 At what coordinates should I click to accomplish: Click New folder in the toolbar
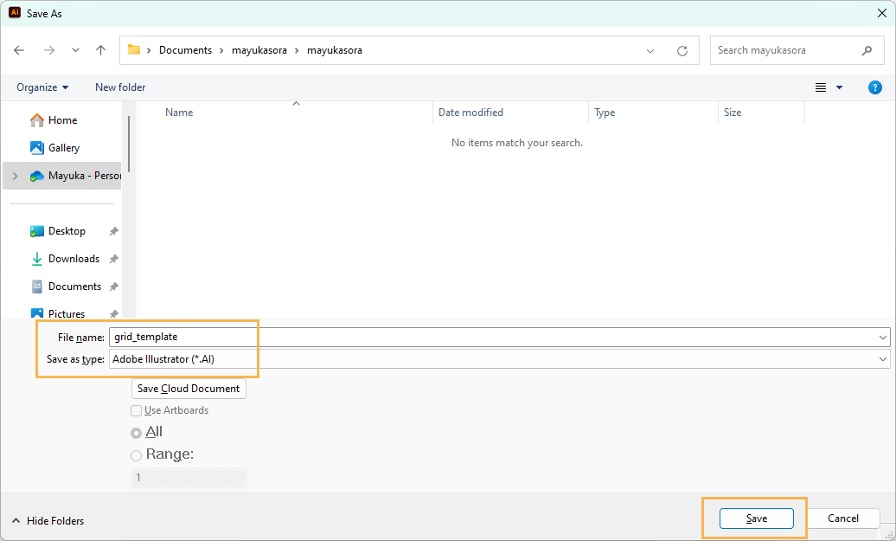(120, 87)
